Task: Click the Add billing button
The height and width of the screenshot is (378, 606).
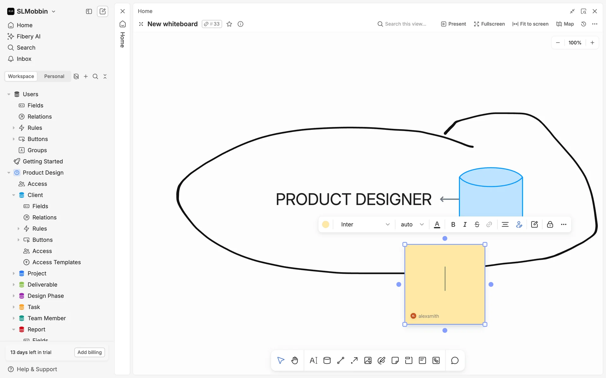Action: (x=89, y=352)
